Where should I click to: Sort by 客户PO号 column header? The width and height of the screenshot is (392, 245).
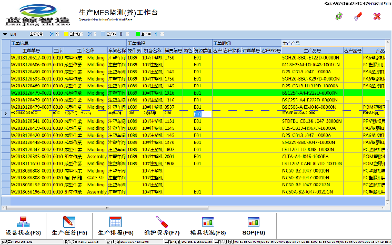pyautogui.click(x=271, y=50)
